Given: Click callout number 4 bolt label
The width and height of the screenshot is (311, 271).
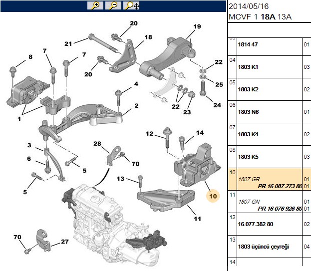Looking at the screenshot, I should click(136, 84).
